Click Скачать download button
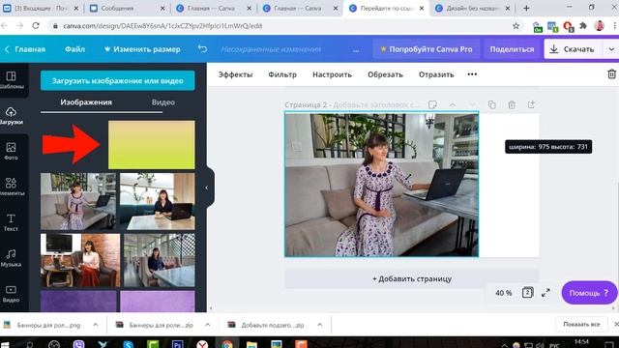619x348 pixels. [x=573, y=49]
